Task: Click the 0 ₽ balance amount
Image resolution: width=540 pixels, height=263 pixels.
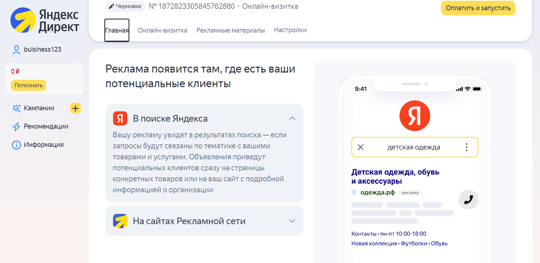Action: click(x=15, y=71)
